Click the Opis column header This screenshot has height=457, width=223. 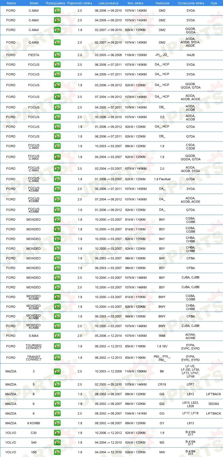tap(214, 3)
